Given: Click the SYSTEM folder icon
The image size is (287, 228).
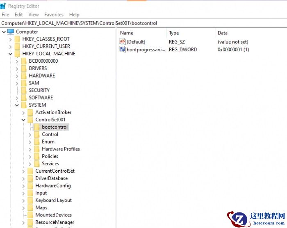Looking at the screenshot, I should click(x=24, y=105).
